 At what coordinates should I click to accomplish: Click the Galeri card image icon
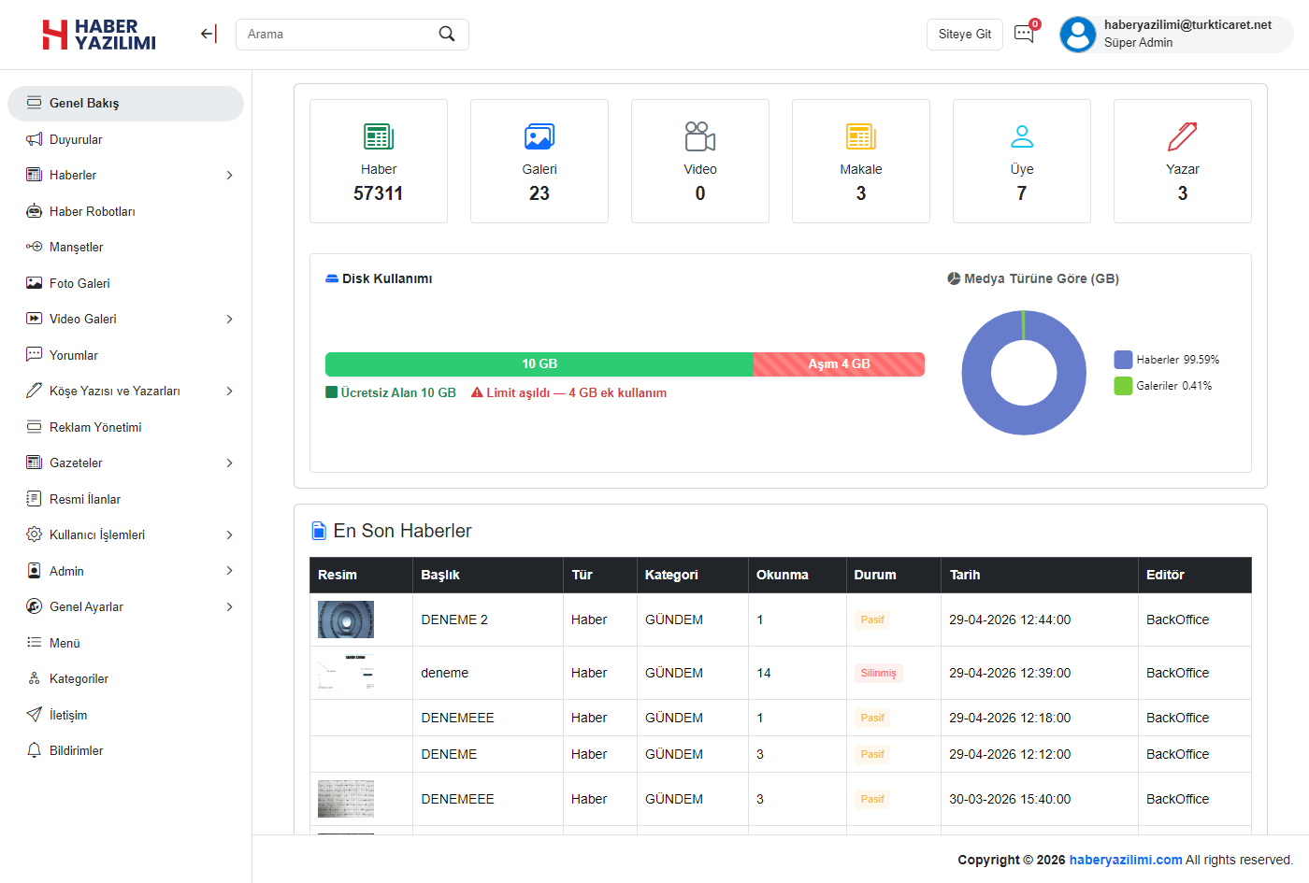point(539,136)
